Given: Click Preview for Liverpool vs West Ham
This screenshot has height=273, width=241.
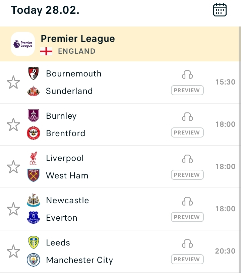Looking at the screenshot, I should [187, 175].
